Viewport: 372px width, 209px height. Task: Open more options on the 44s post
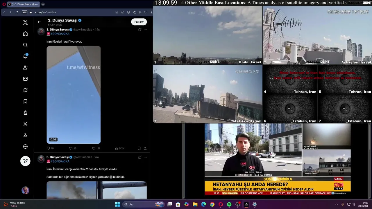pyautogui.click(x=145, y=30)
